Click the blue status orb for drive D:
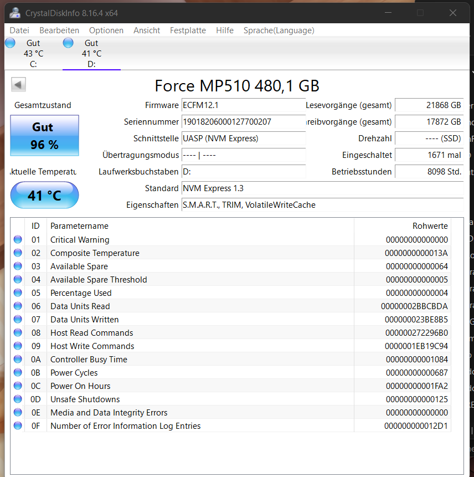 [x=68, y=43]
